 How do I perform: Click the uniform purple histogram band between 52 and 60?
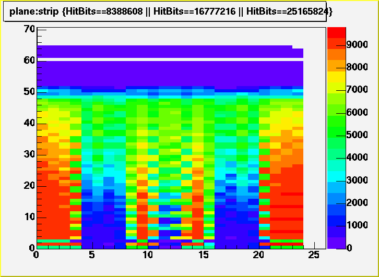tap(170, 74)
